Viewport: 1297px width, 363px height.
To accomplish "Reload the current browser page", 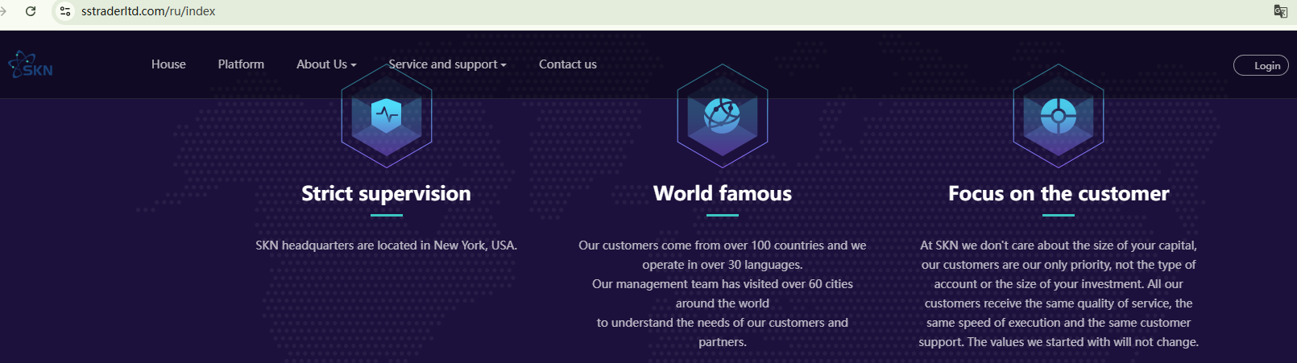I will tap(31, 11).
